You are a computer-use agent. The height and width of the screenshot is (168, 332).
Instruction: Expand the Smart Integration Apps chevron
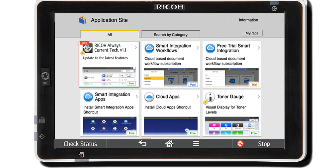click(136, 96)
